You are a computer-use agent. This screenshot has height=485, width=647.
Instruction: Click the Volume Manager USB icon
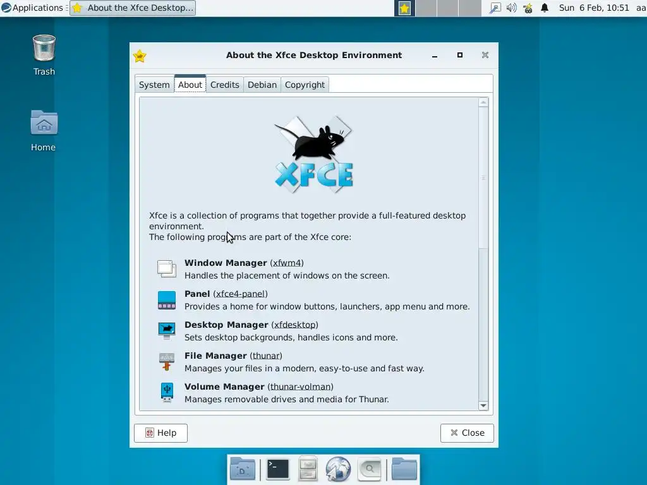(x=167, y=393)
